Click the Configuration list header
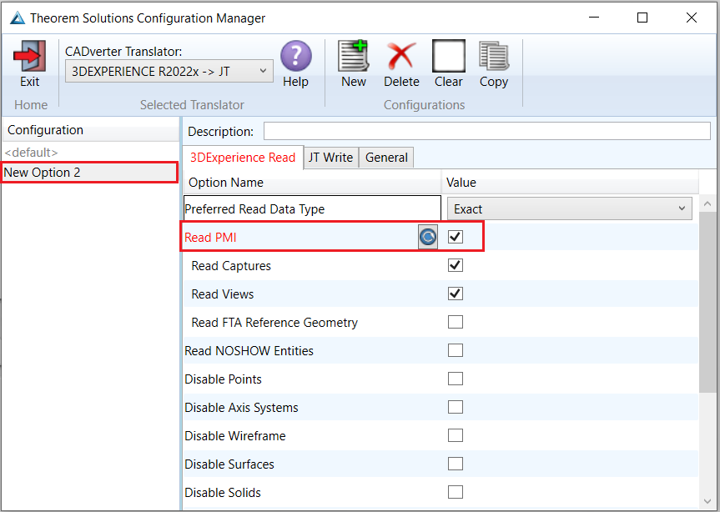This screenshot has width=720, height=512. tap(91, 130)
